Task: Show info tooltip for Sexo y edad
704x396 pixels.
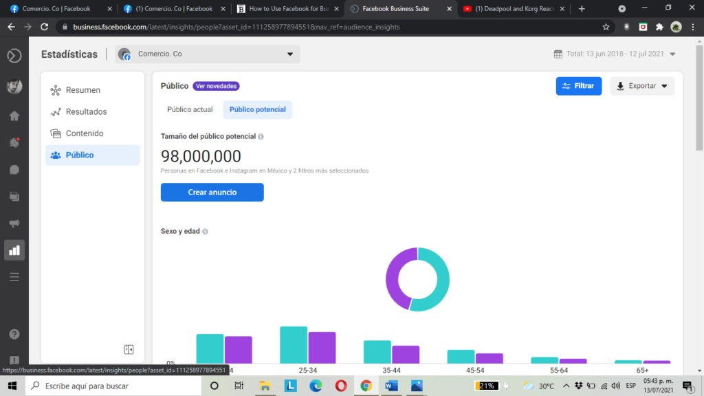Action: pyautogui.click(x=205, y=232)
